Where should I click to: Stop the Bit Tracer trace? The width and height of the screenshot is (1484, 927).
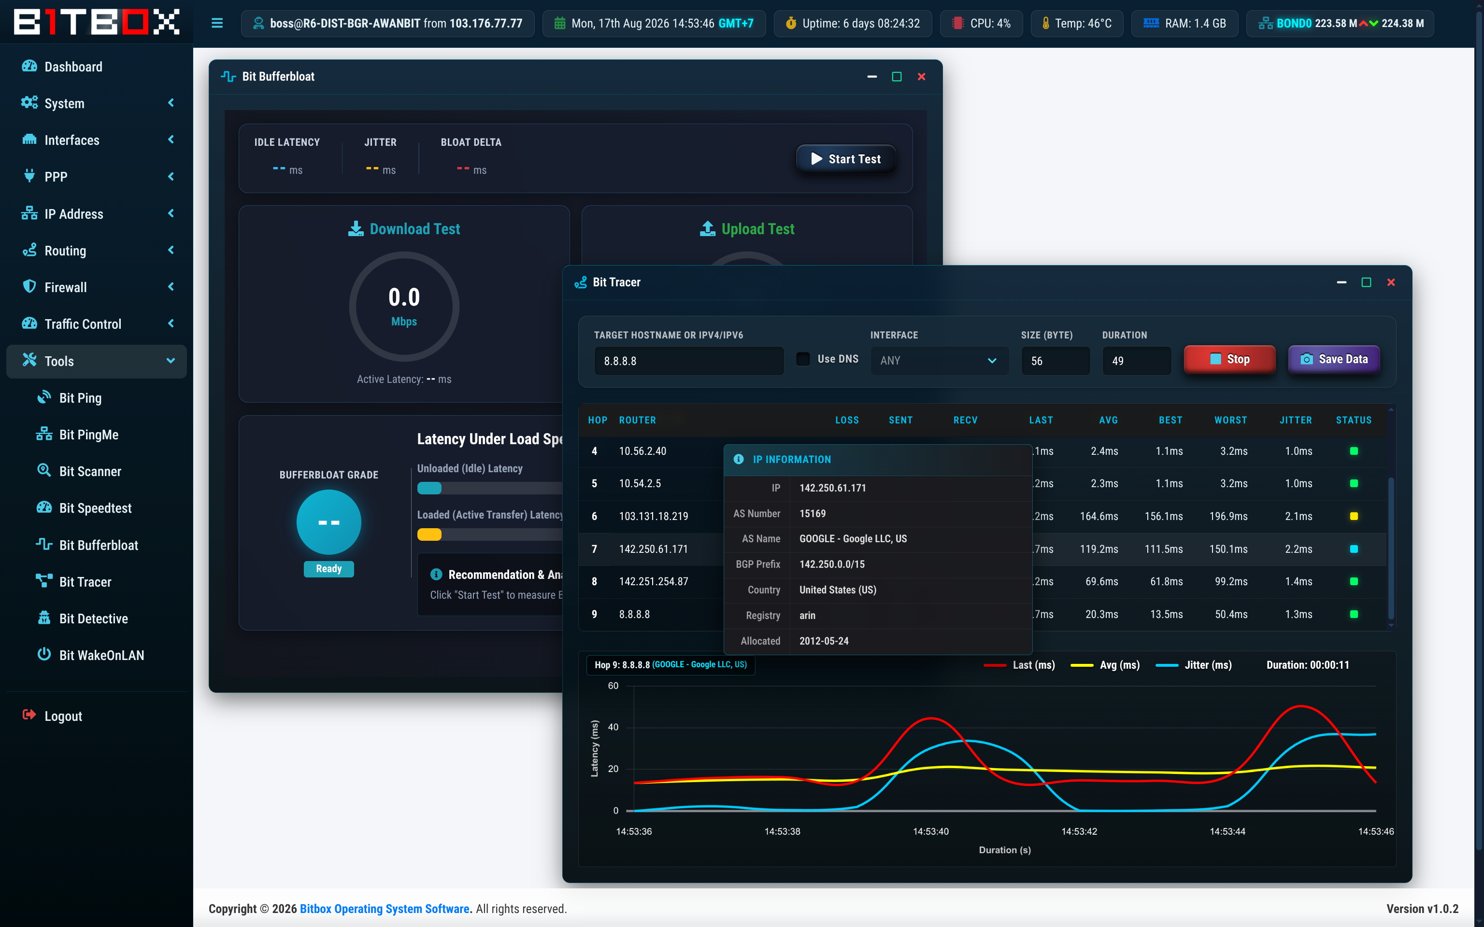click(x=1229, y=359)
